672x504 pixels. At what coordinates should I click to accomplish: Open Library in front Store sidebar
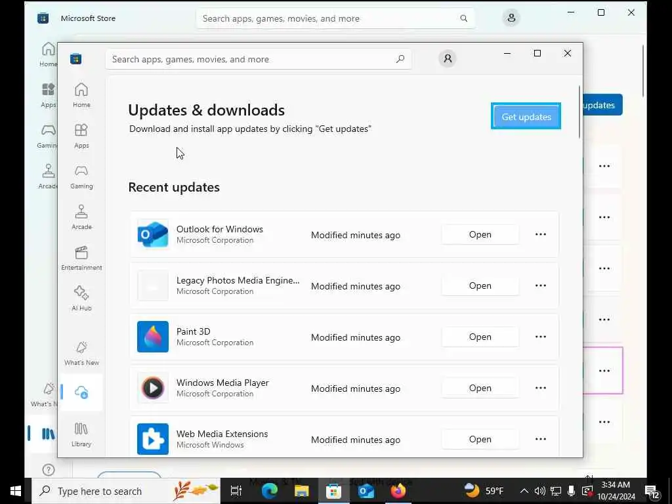pyautogui.click(x=81, y=434)
